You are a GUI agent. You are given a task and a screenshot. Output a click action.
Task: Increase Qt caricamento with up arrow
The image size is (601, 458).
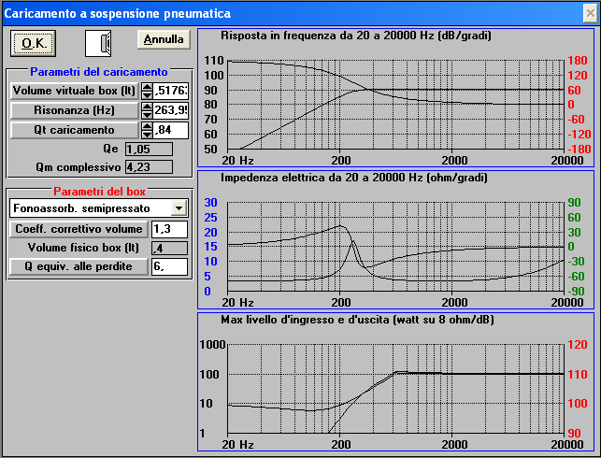(147, 126)
